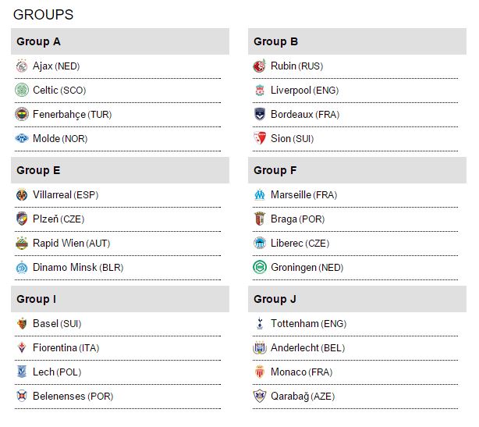Screen dimensions: 479x427
Task: Click the Celtic club badge icon
Action: coord(21,91)
